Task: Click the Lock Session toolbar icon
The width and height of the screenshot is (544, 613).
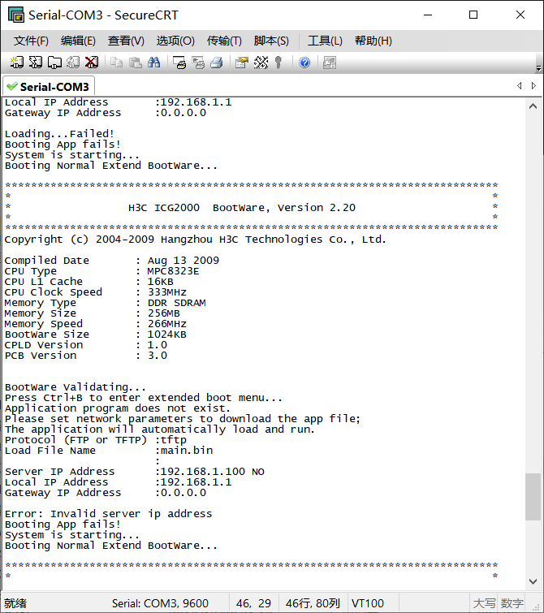Action: coord(330,63)
